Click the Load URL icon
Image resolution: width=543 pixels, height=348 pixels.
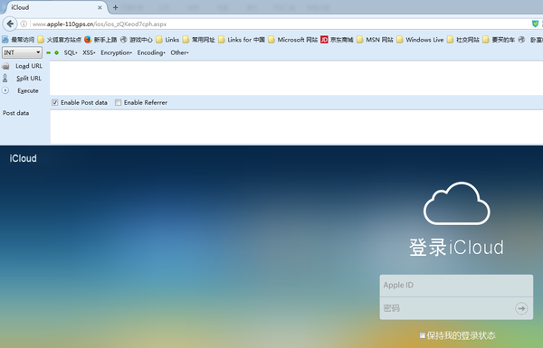(5, 66)
